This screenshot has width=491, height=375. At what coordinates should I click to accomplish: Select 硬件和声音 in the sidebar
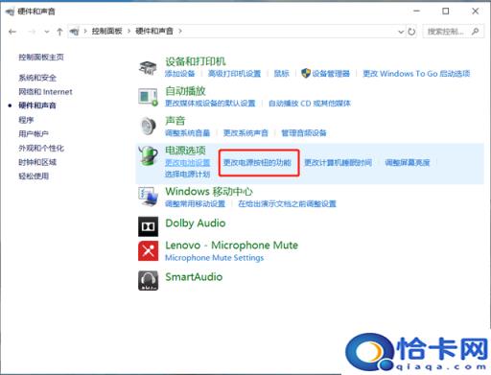37,105
